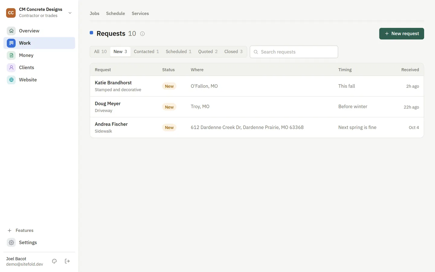The width and height of the screenshot is (435, 272).
Task: Click Troy, MO location
Action: [x=200, y=107]
